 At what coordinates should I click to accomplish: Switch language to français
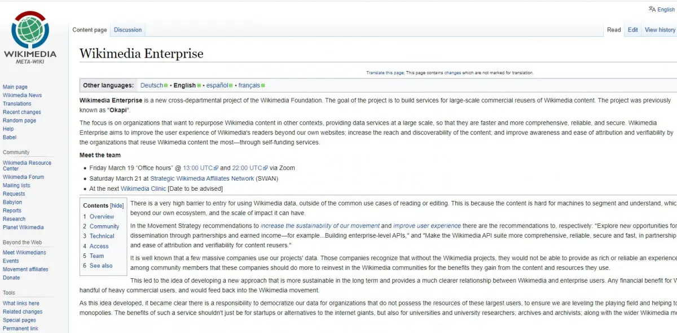tap(249, 85)
